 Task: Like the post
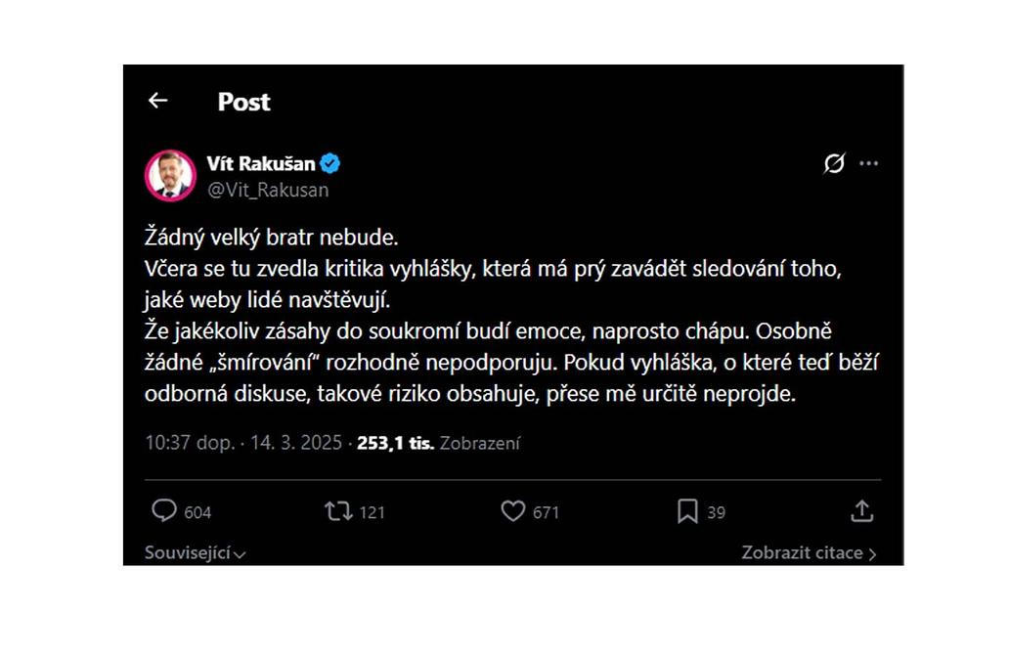(x=512, y=511)
